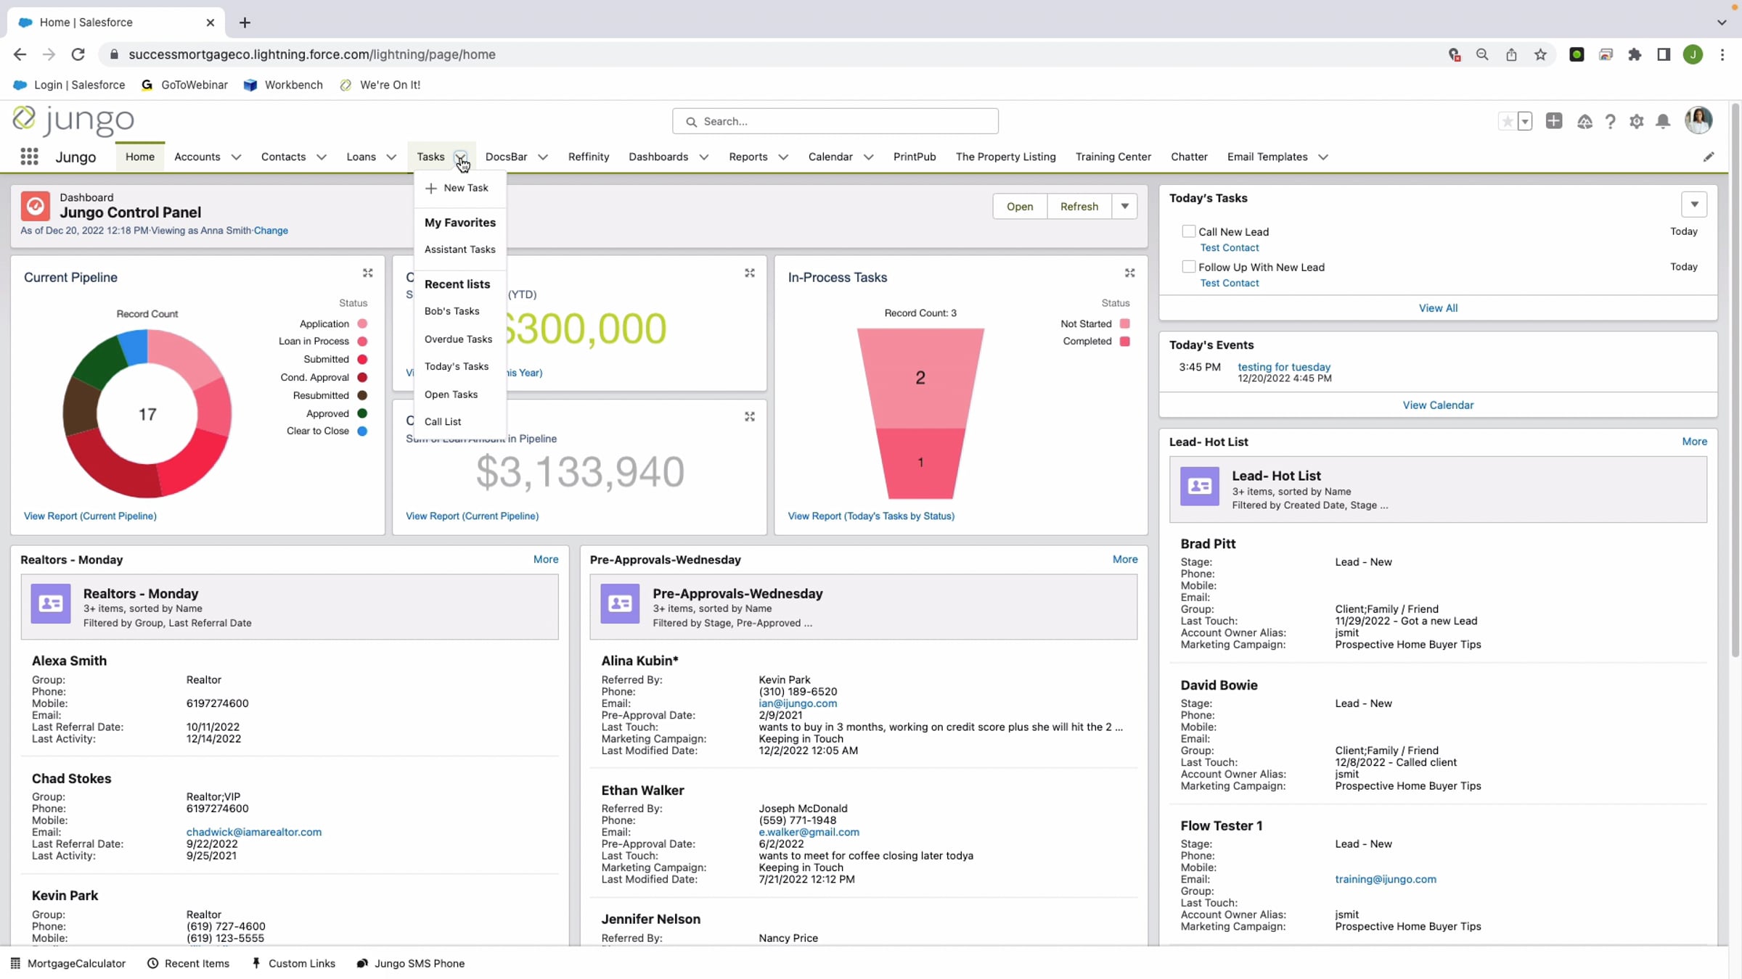1742x979 pixels.
Task: Open the Salesforce Help question mark icon
Action: coord(1610,121)
